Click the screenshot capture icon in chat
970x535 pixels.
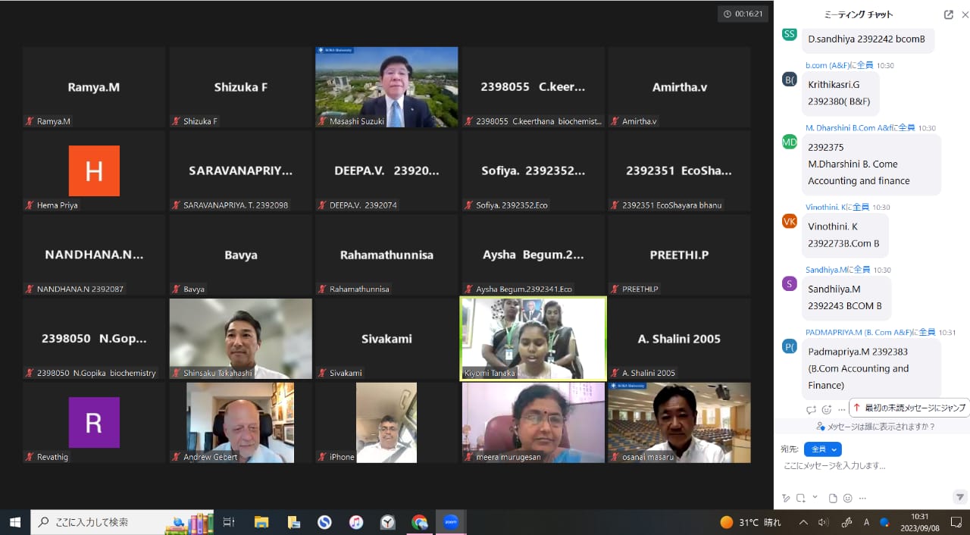(x=800, y=498)
